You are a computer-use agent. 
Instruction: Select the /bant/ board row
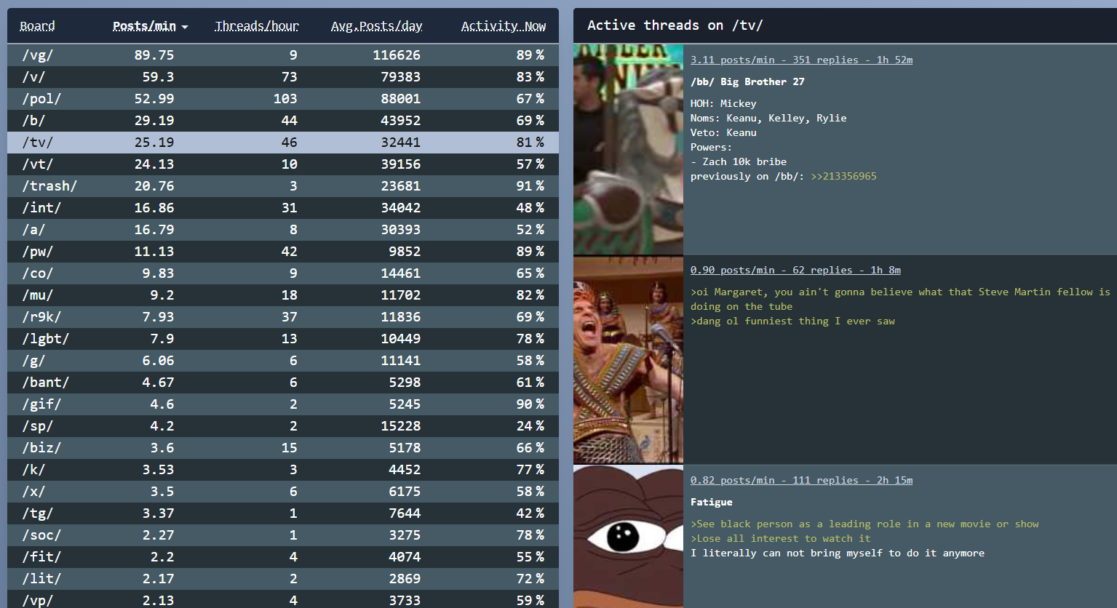click(283, 383)
